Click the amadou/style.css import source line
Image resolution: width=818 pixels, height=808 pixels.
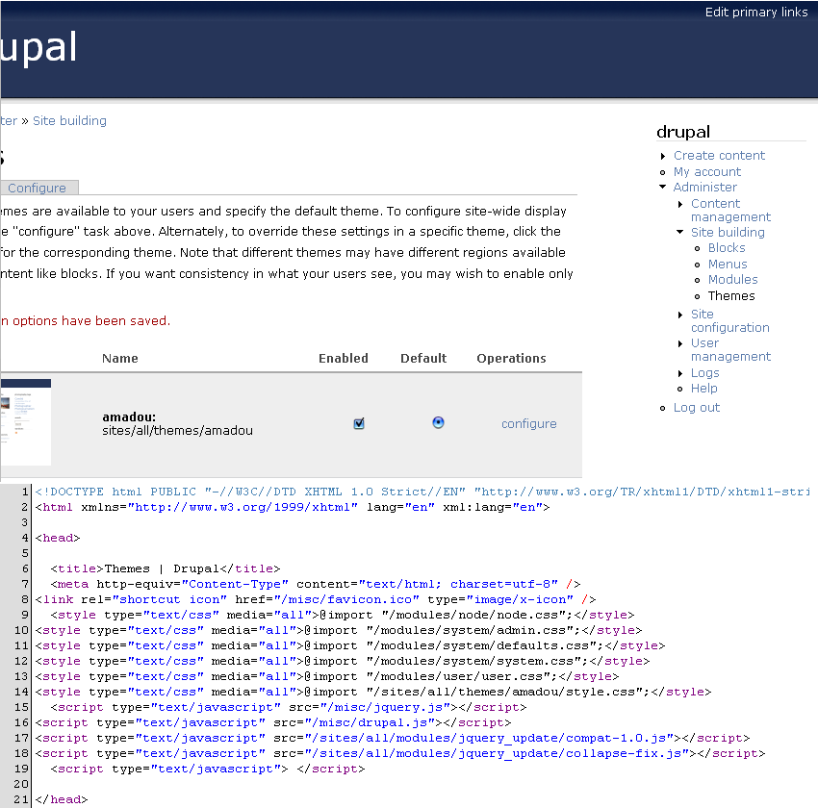point(373,692)
